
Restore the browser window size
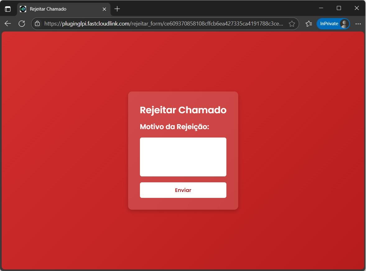tap(339, 8)
